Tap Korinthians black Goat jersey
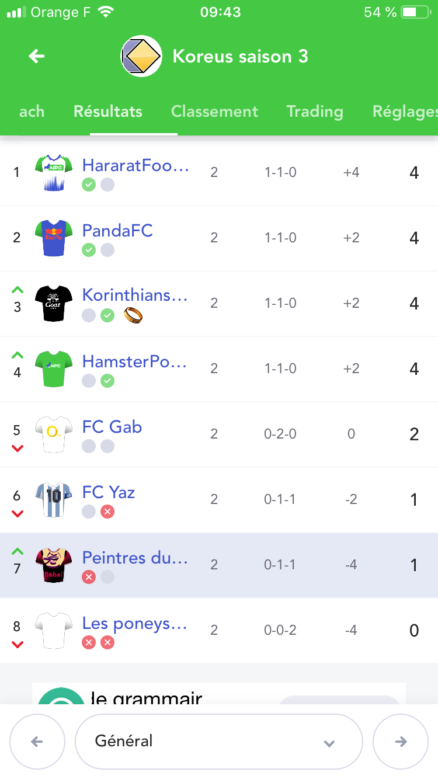Image resolution: width=438 pixels, height=779 pixels. click(53, 303)
